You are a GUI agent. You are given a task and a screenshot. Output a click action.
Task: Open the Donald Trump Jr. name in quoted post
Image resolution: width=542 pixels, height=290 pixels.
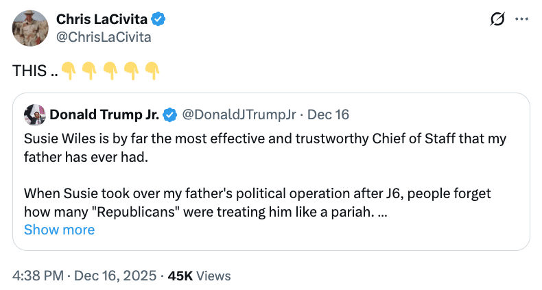tap(104, 114)
